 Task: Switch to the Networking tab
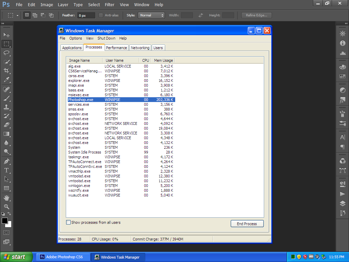coord(140,48)
